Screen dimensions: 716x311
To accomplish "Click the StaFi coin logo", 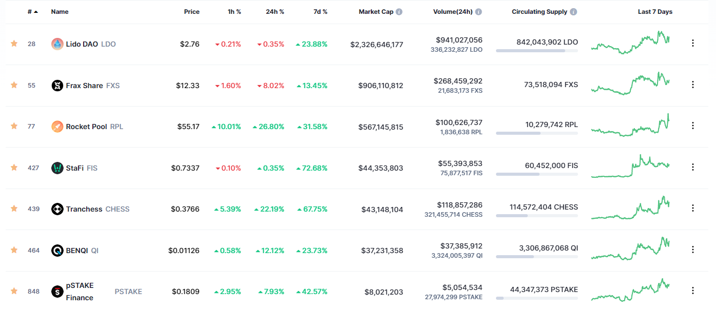I will (57, 168).
